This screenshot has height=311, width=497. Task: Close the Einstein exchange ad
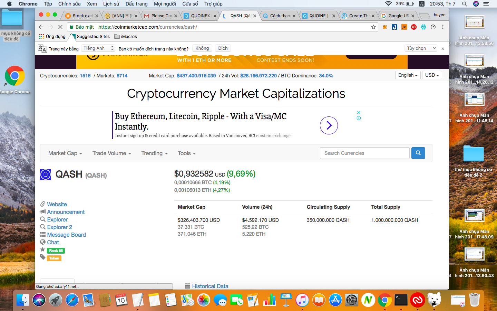(x=359, y=112)
